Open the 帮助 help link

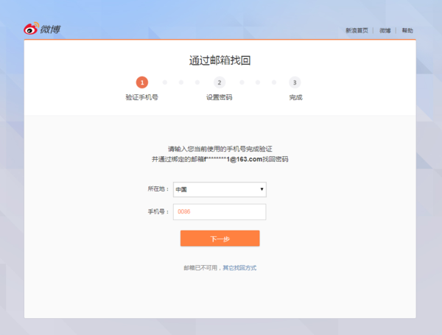407,31
